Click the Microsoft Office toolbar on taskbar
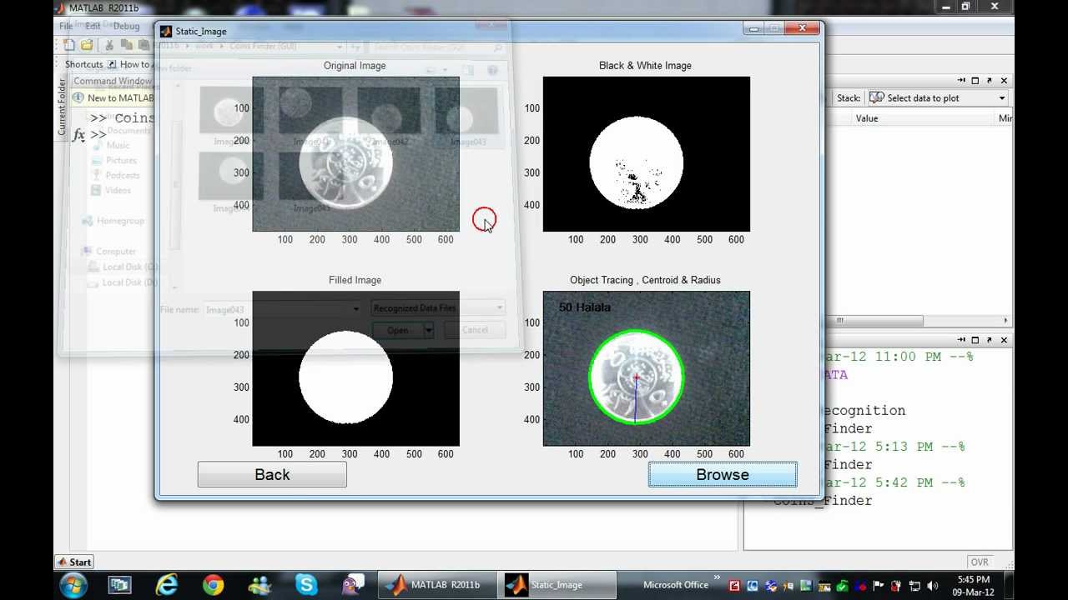The image size is (1068, 600). pyautogui.click(x=676, y=585)
